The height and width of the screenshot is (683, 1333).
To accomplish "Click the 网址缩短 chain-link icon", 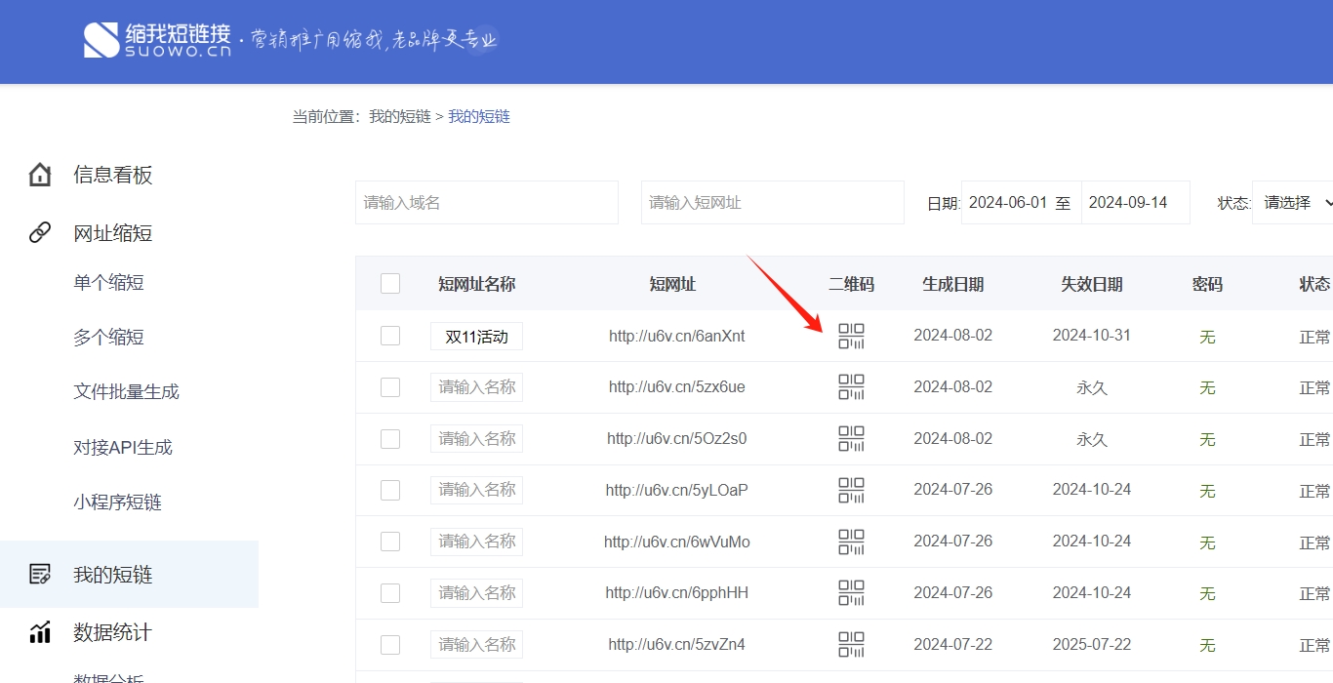I will pyautogui.click(x=40, y=233).
